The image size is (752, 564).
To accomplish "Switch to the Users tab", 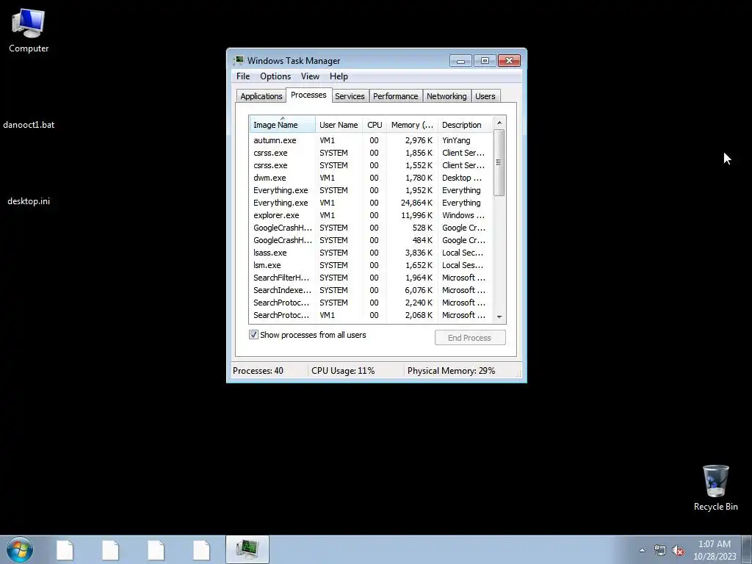I will click(x=485, y=96).
